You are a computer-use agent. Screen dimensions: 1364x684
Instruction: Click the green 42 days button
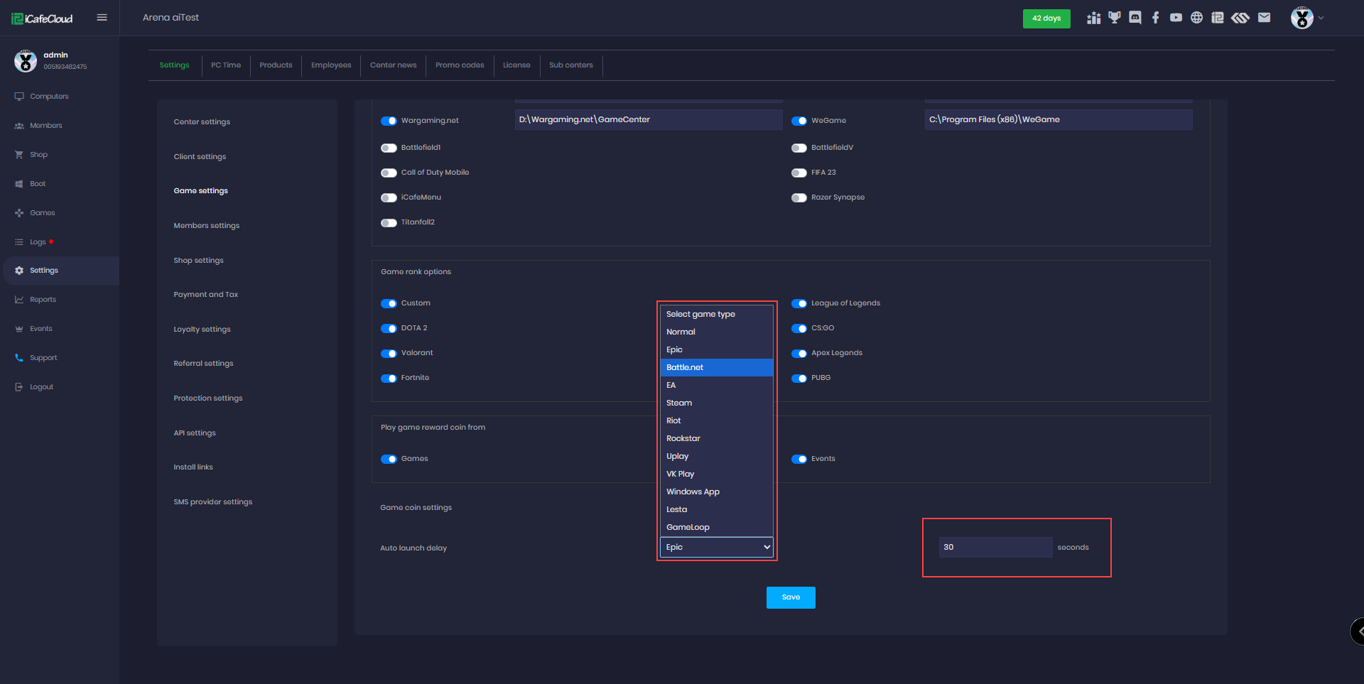click(1046, 18)
